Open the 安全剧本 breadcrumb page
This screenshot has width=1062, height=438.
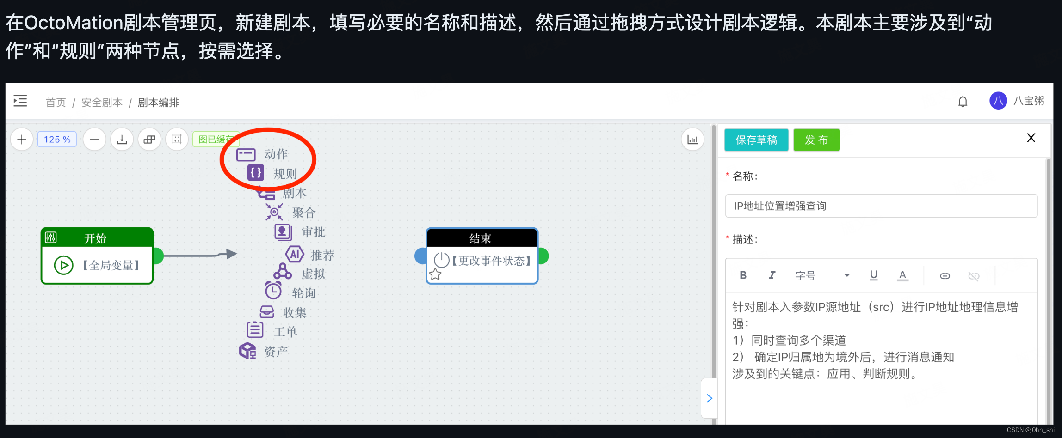point(102,102)
